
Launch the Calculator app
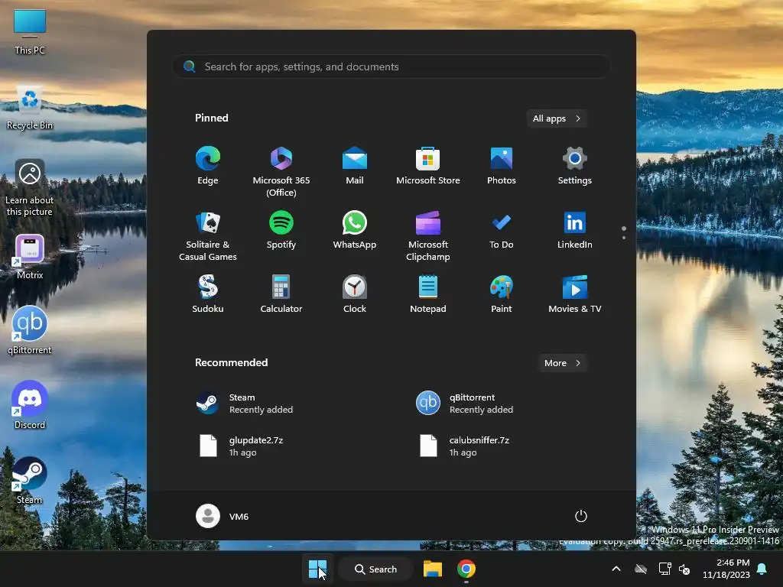pos(281,294)
